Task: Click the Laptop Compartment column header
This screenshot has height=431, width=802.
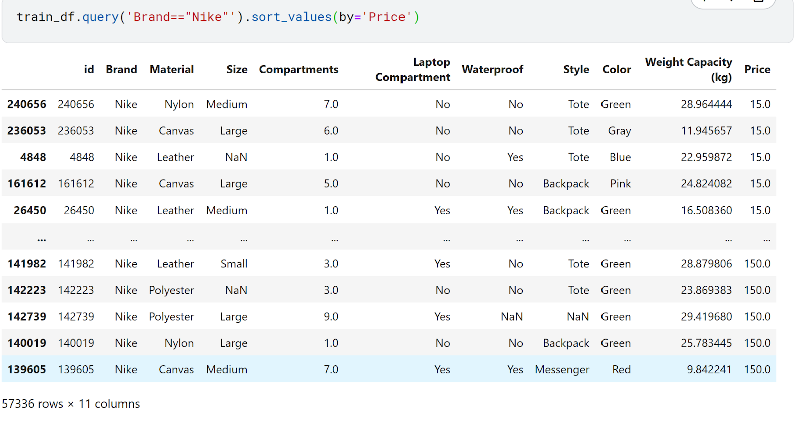Action: pyautogui.click(x=413, y=70)
